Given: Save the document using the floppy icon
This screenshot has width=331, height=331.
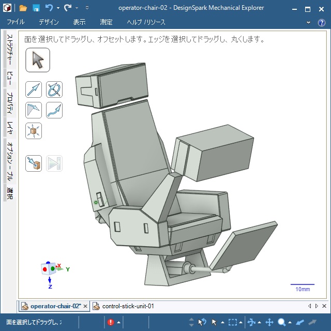Looking at the screenshot, I should (36, 8).
